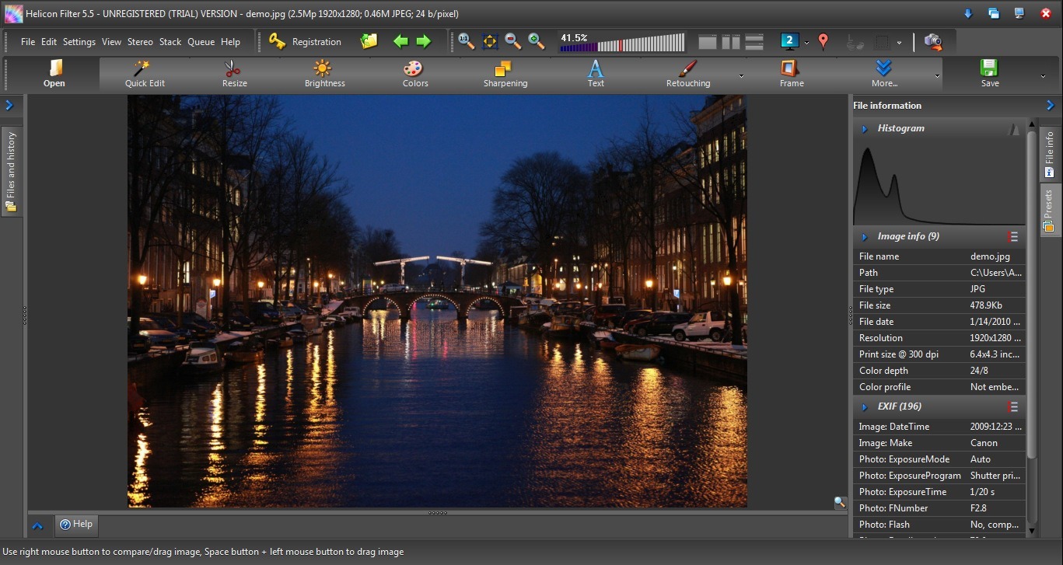Click the map location pin icon
Screen dimensions: 1063x565
pos(823,41)
